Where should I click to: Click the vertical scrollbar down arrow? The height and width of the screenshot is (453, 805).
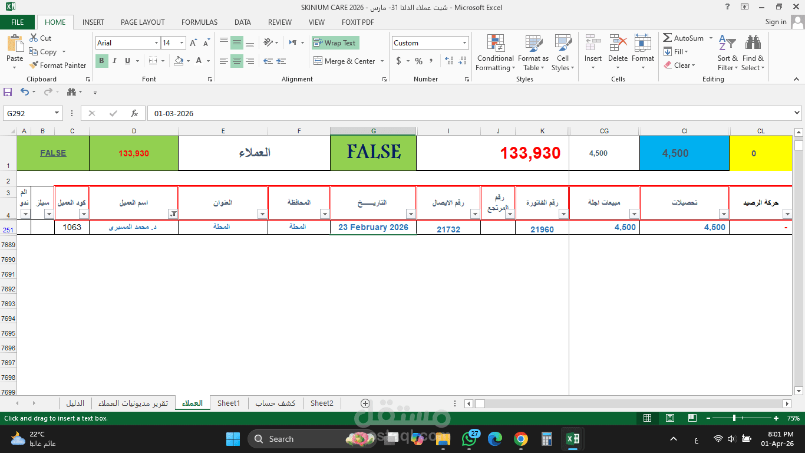[x=799, y=390]
